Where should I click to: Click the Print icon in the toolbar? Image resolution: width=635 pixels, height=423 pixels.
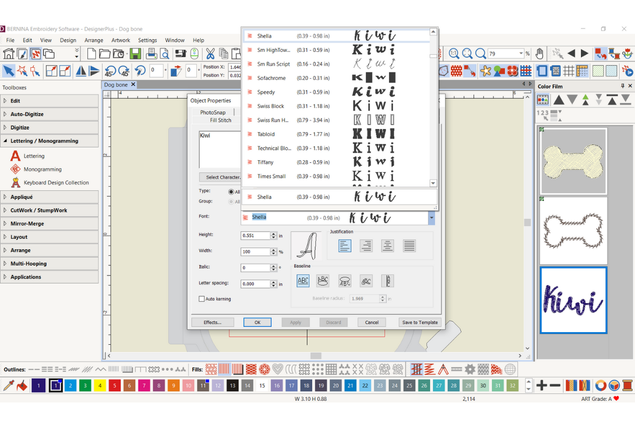coord(151,53)
